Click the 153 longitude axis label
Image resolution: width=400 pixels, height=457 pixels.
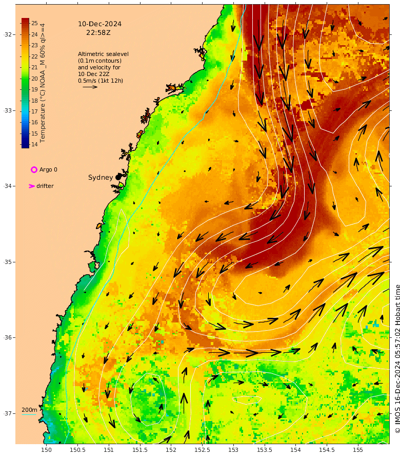[233, 450]
